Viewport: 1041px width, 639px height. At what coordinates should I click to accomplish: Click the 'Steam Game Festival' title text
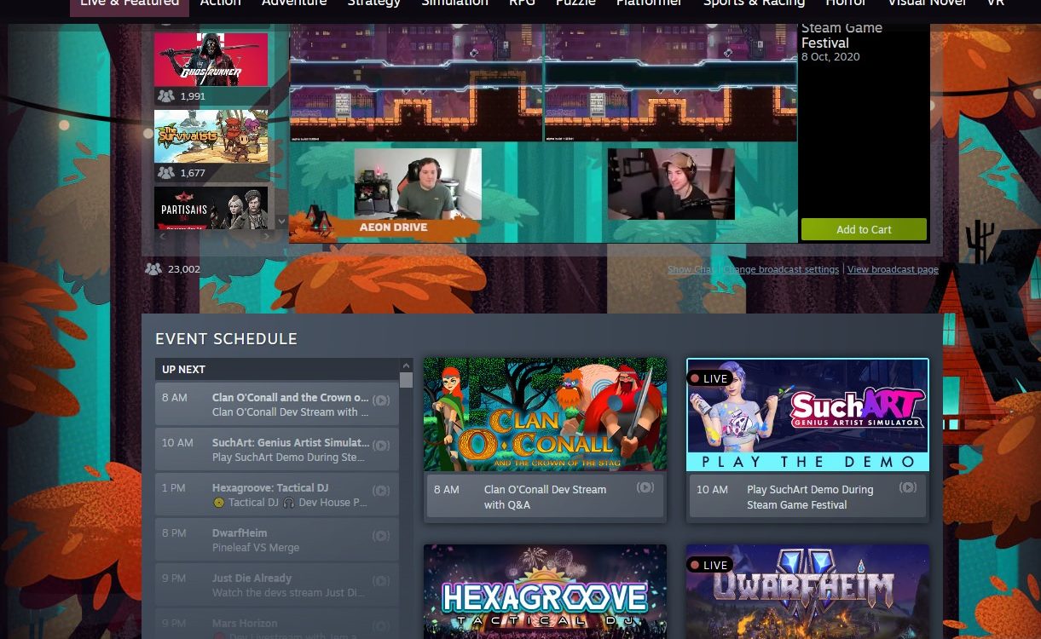(841, 35)
